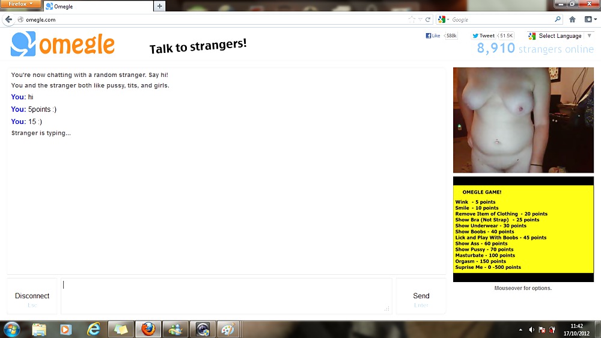Open Windows Media Player from the taskbar

[66, 329]
